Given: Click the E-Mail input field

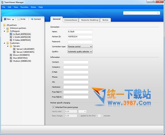Looking at the screenshot, I should 76,72.
